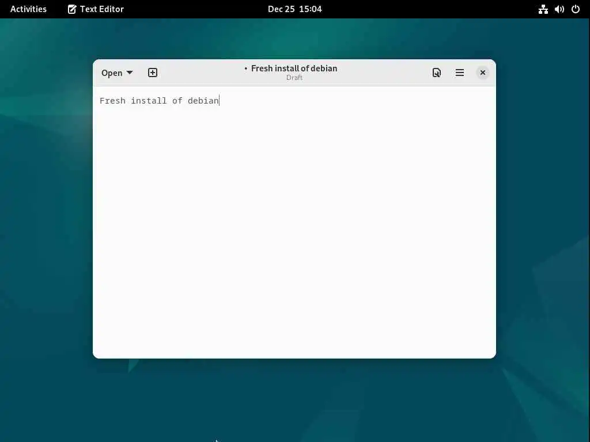Open the hamburger main menu
Screen dimensions: 590x442
(x=459, y=73)
